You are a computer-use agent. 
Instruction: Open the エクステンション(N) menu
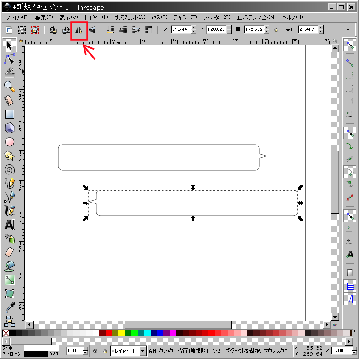point(256,17)
